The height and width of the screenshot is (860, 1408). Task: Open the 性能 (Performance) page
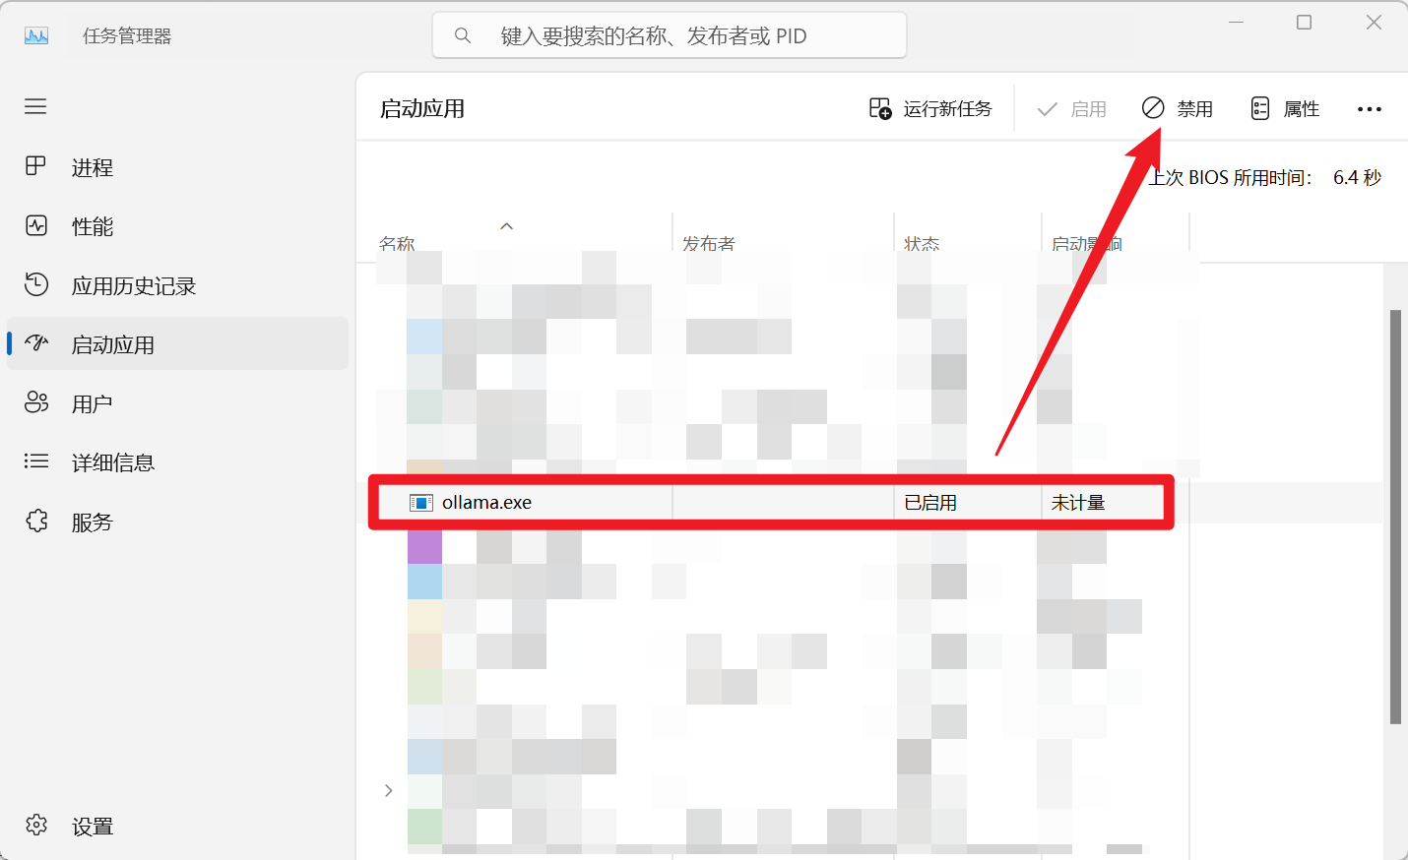(x=92, y=227)
